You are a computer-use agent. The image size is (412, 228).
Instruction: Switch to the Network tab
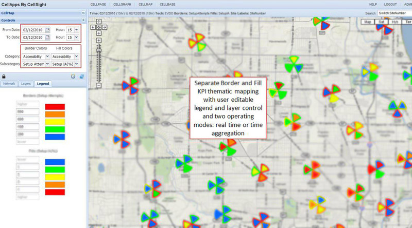(9, 83)
